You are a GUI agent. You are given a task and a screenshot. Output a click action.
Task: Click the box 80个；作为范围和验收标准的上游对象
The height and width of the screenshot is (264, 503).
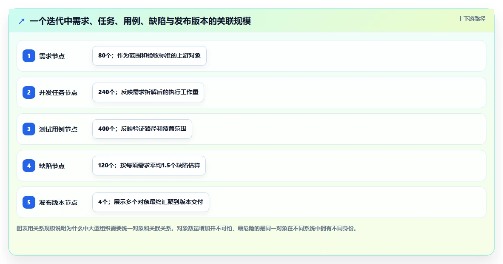click(150, 55)
